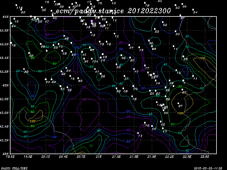
Task: Select the 43.2N latitude axis label
Action: tap(4, 72)
